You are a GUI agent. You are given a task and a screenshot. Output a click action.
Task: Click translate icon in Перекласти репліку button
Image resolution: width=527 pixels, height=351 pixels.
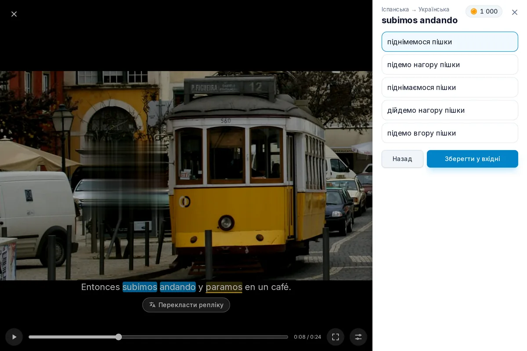[x=152, y=305]
